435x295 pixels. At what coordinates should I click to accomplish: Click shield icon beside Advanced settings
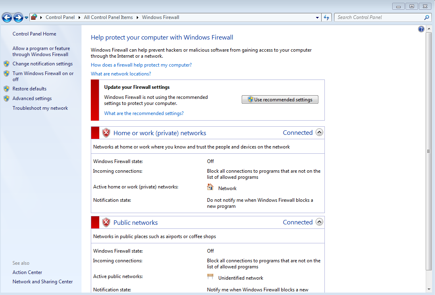tap(6, 98)
